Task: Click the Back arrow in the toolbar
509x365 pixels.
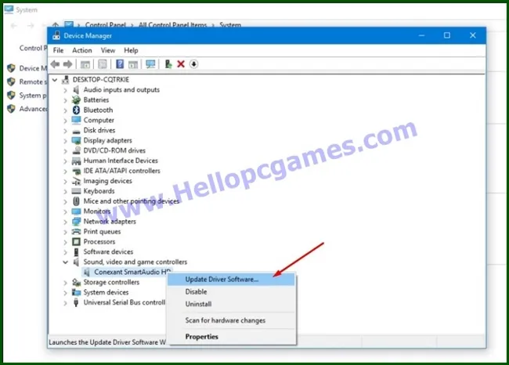Action: pyautogui.click(x=56, y=64)
